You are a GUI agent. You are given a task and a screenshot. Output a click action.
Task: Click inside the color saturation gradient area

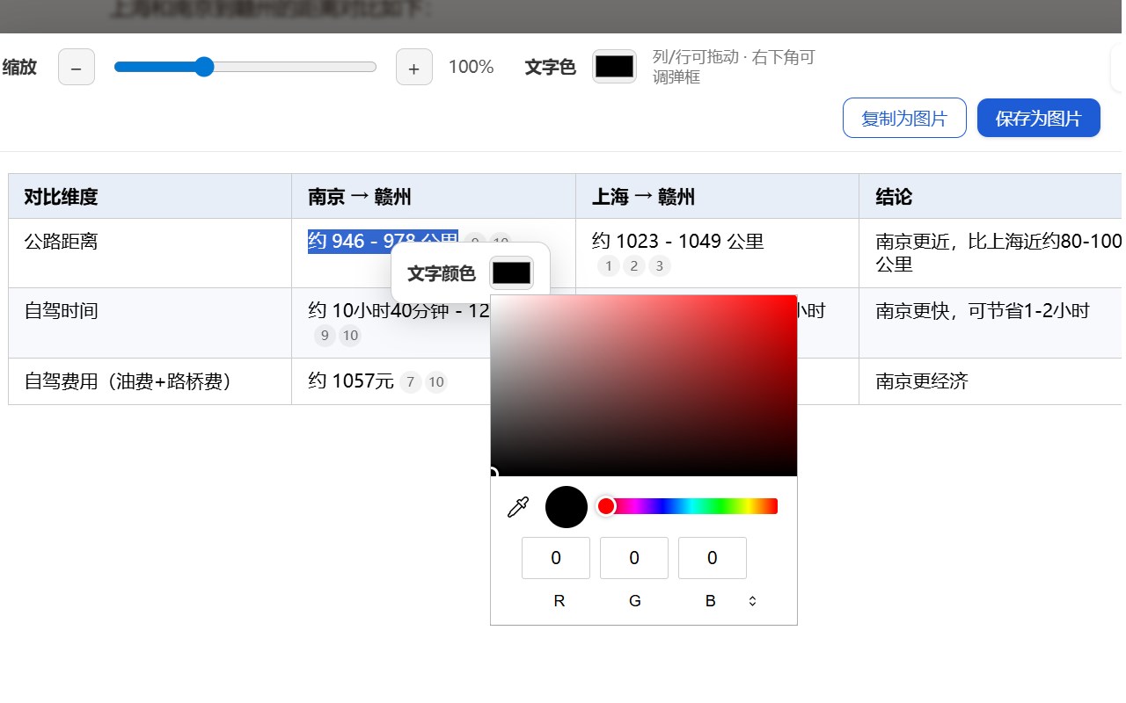[x=644, y=386]
